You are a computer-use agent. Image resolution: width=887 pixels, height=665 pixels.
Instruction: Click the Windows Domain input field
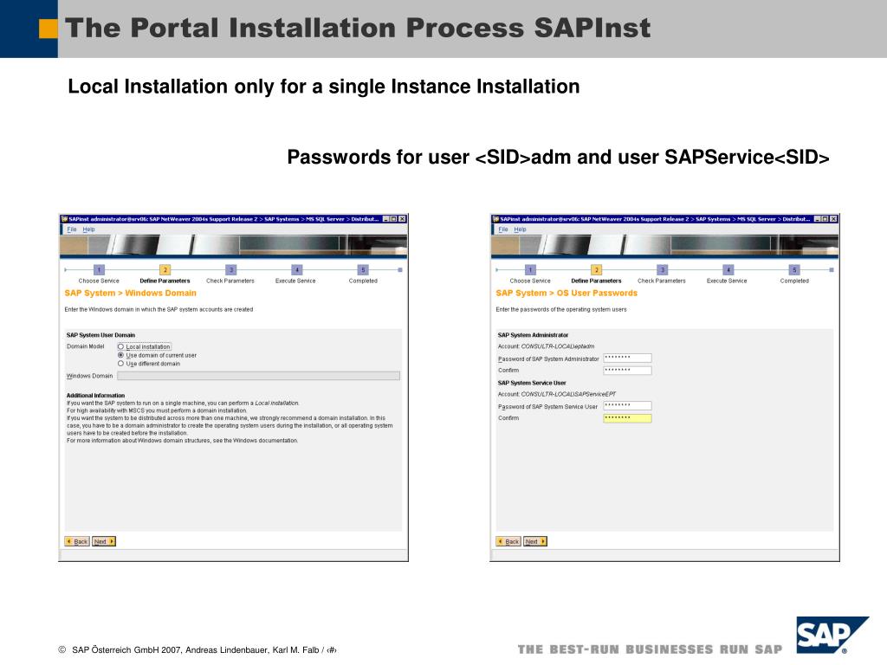[258, 376]
